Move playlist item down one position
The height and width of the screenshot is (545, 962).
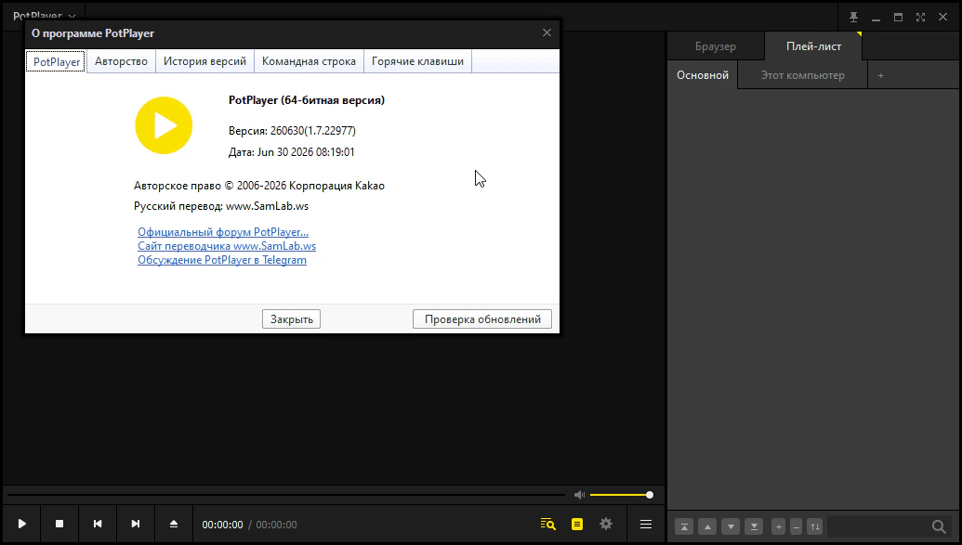point(731,526)
